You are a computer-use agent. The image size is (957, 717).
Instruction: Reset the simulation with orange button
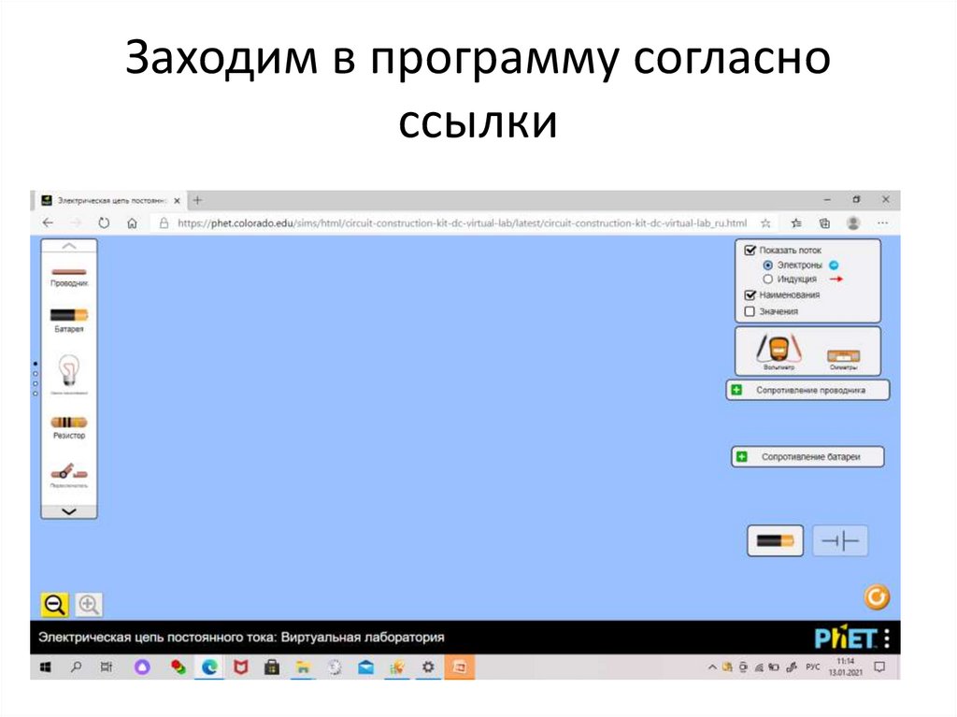click(877, 597)
